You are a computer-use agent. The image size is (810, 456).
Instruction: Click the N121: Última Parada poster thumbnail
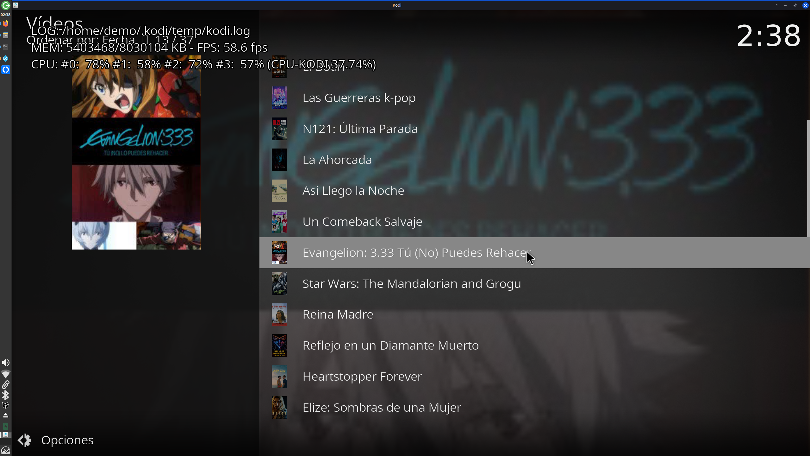click(x=279, y=129)
